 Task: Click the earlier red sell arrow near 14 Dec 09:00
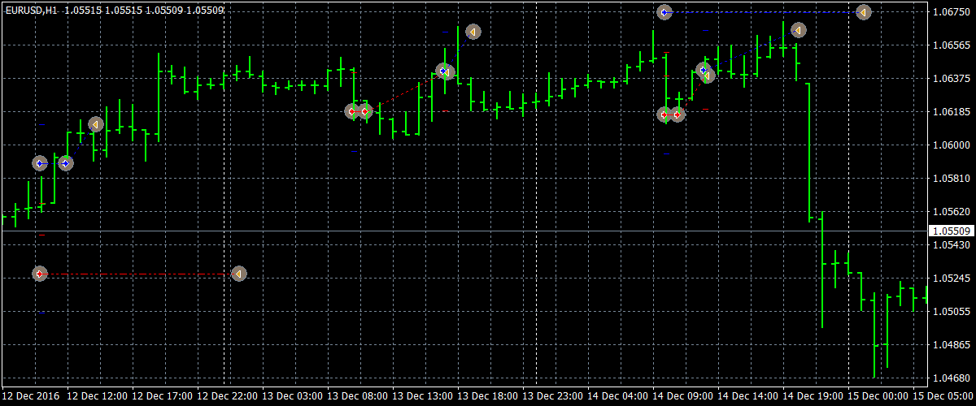point(664,114)
